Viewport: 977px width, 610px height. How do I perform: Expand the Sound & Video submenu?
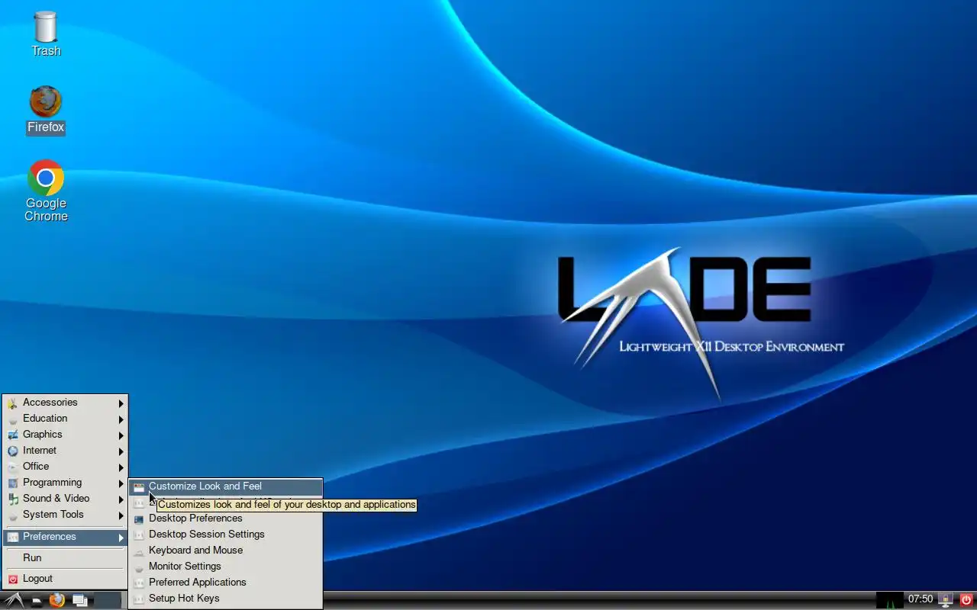pos(65,499)
